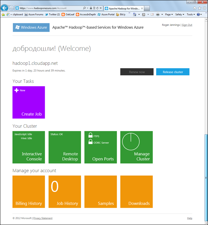Expand the favorites bar overflow chevron

point(129,13)
